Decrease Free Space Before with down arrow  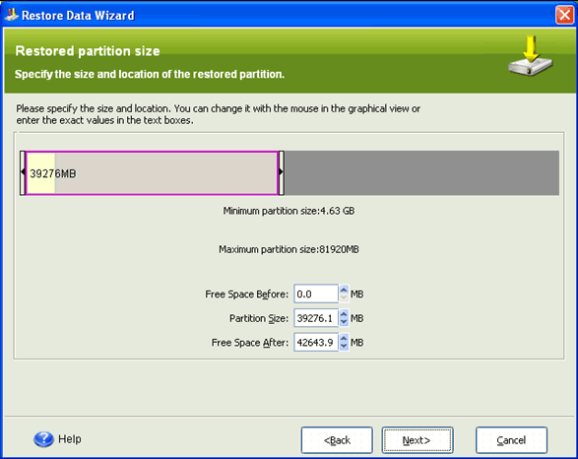tap(344, 297)
